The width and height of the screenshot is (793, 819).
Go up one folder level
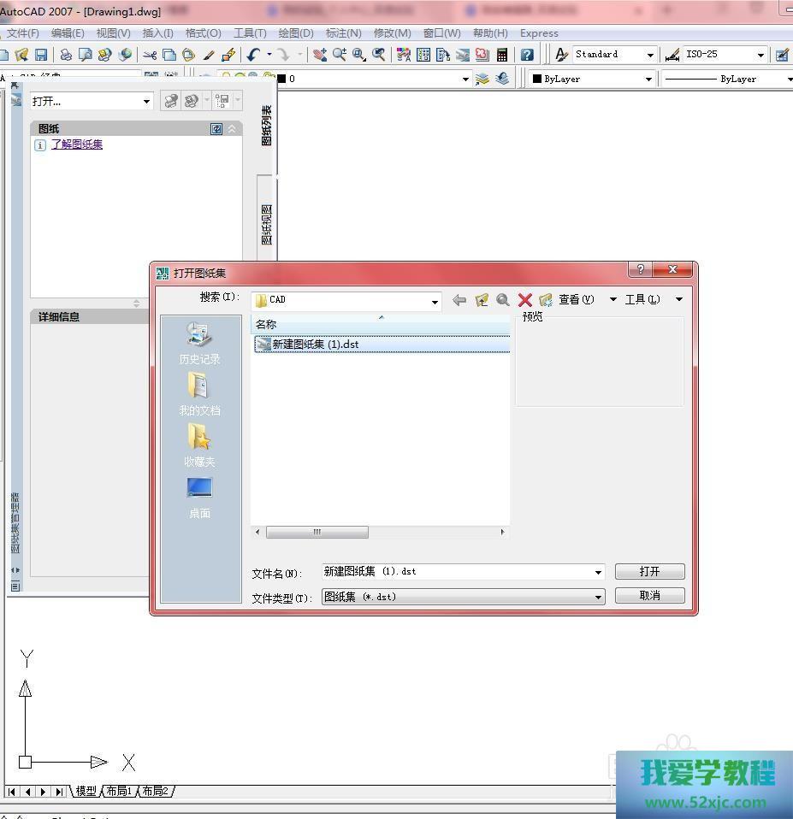coord(482,300)
